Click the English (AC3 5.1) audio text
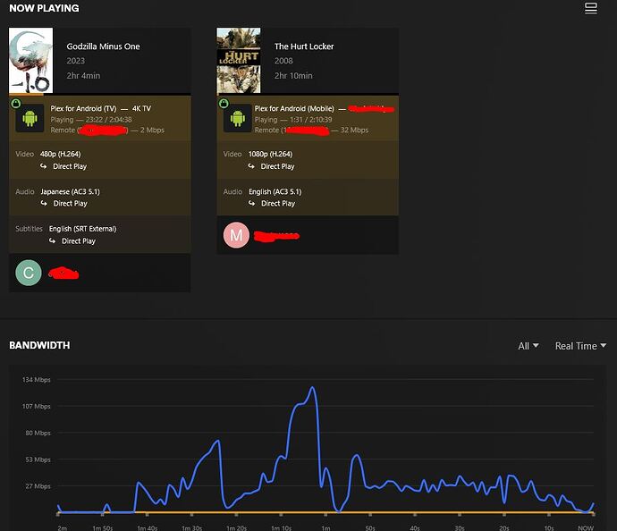 pyautogui.click(x=275, y=191)
